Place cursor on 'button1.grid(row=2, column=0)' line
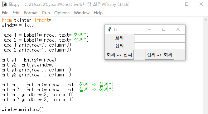 pyautogui.click(x=38, y=94)
